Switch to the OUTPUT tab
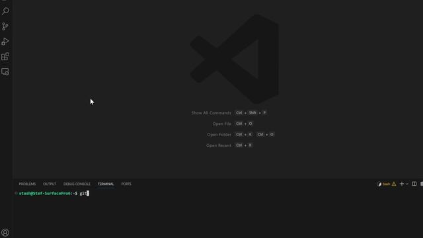The image size is (423, 238). (50, 184)
